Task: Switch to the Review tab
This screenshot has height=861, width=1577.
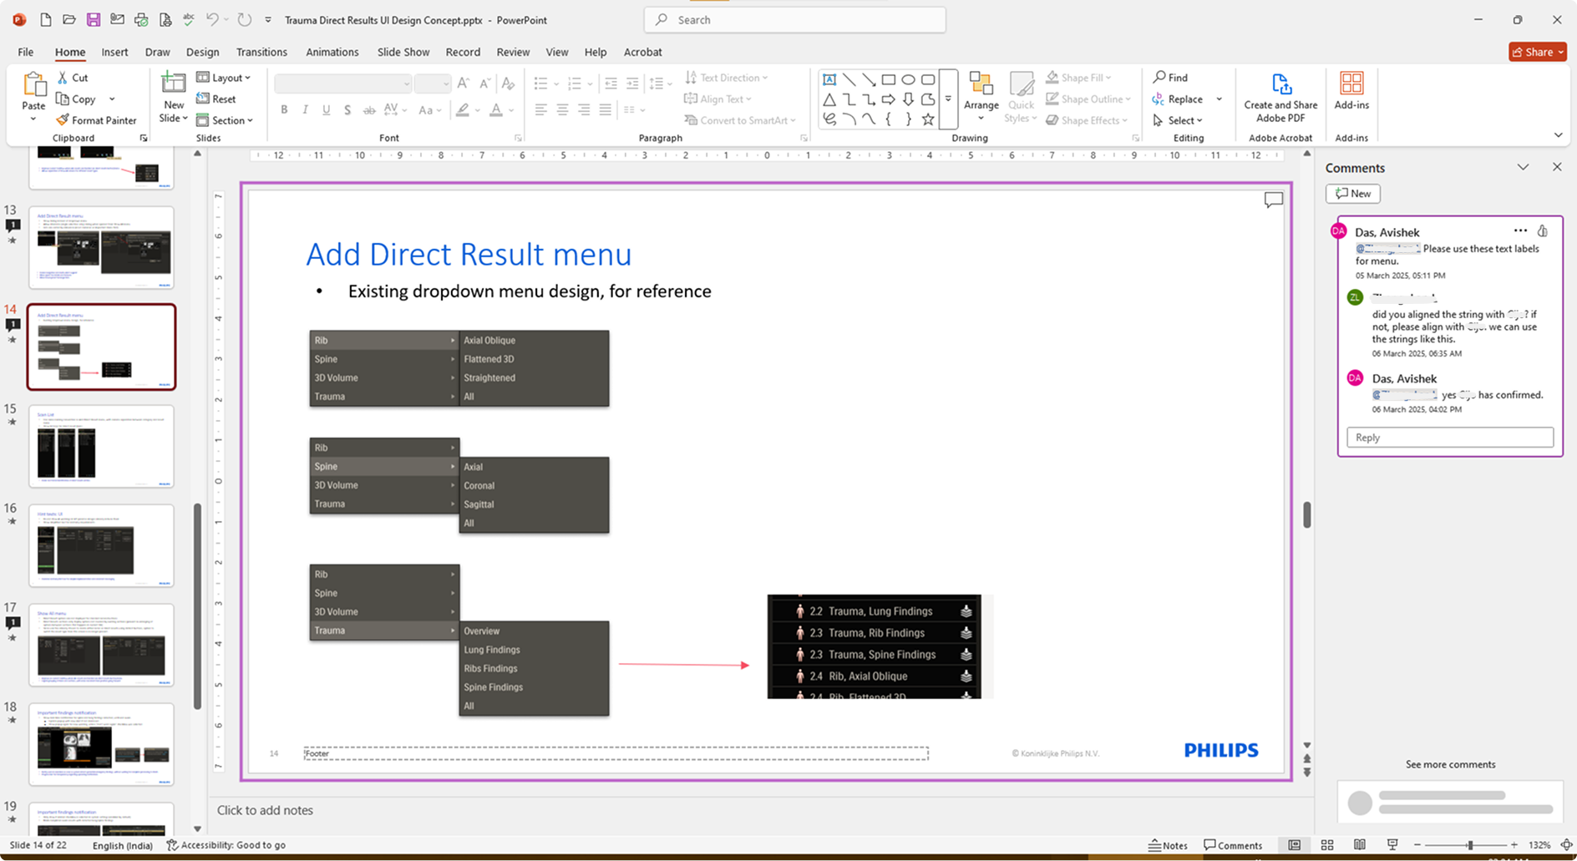Action: (x=513, y=52)
